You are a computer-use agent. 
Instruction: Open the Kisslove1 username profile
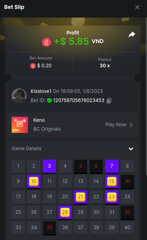click(x=41, y=91)
